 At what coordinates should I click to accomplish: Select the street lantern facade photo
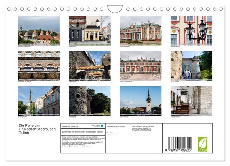click(191, 31)
